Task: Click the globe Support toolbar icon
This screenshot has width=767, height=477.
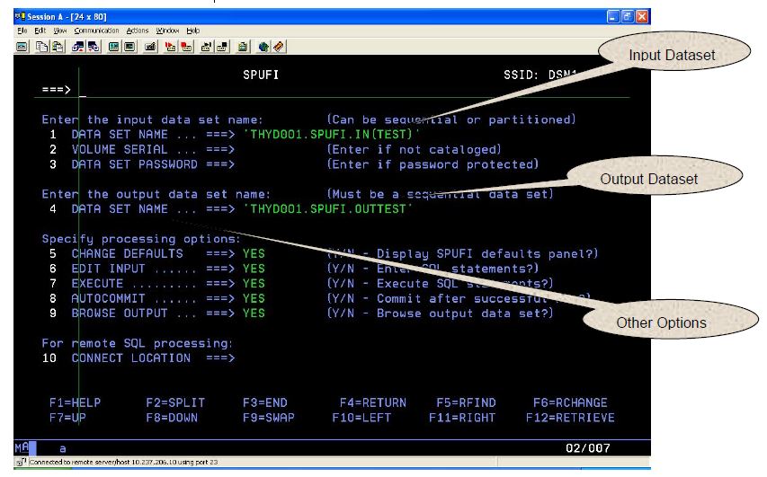Action: point(263,47)
